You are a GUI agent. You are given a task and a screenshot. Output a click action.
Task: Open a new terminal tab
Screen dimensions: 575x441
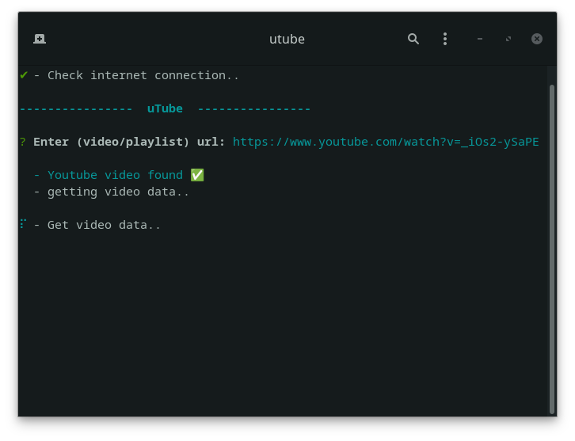40,39
